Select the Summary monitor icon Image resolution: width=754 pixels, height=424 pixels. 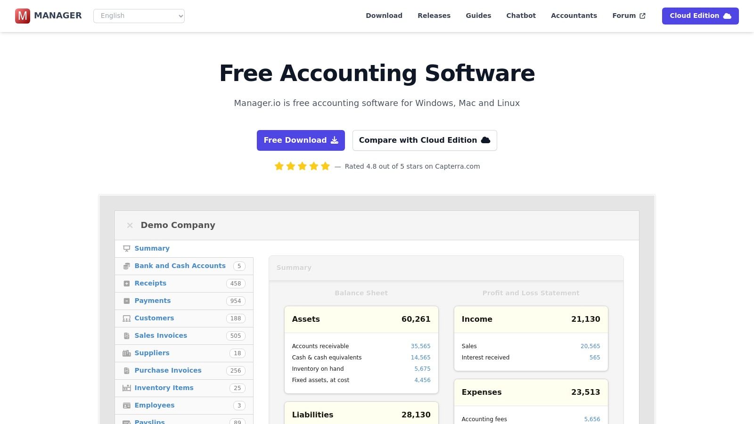(126, 248)
